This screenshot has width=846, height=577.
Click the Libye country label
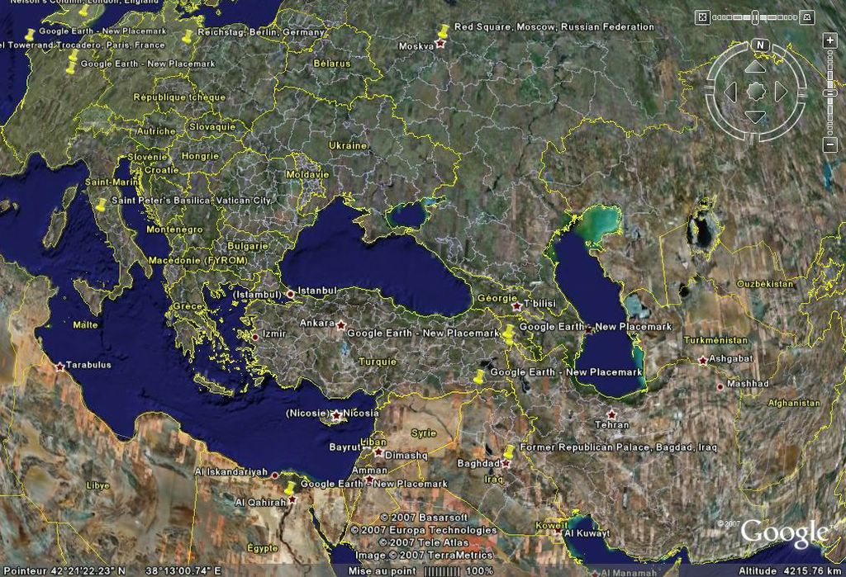click(x=97, y=485)
